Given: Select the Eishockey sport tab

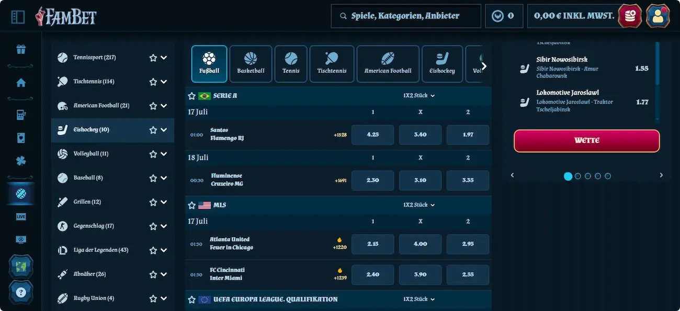Looking at the screenshot, I should point(443,64).
